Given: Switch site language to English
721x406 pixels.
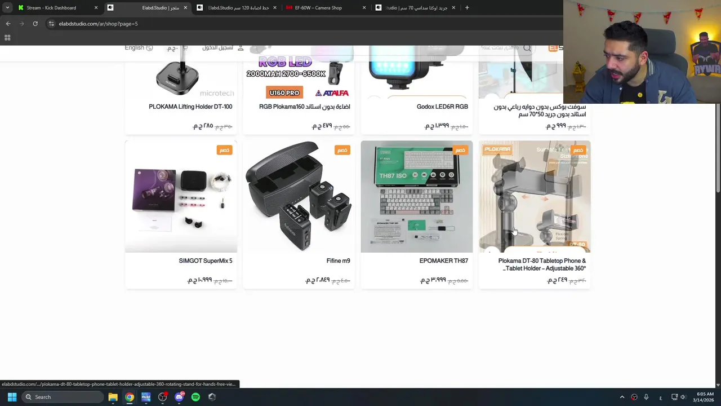Looking at the screenshot, I should [139, 48].
